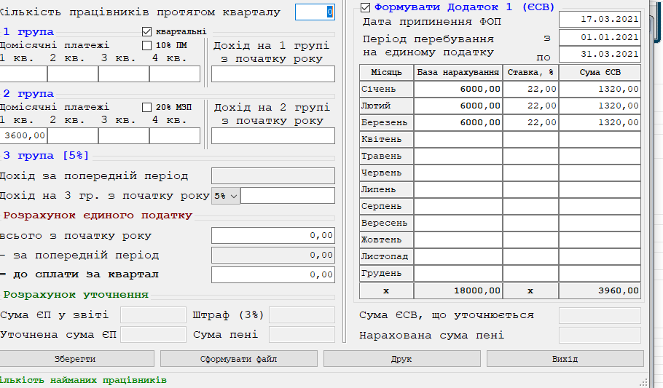Click Травень rate empty cell
663x388 pixels.
click(530, 156)
